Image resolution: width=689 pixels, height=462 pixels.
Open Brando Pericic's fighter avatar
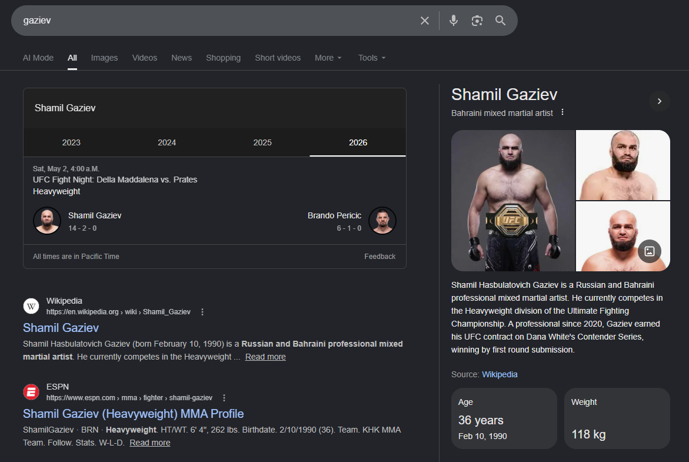click(382, 221)
